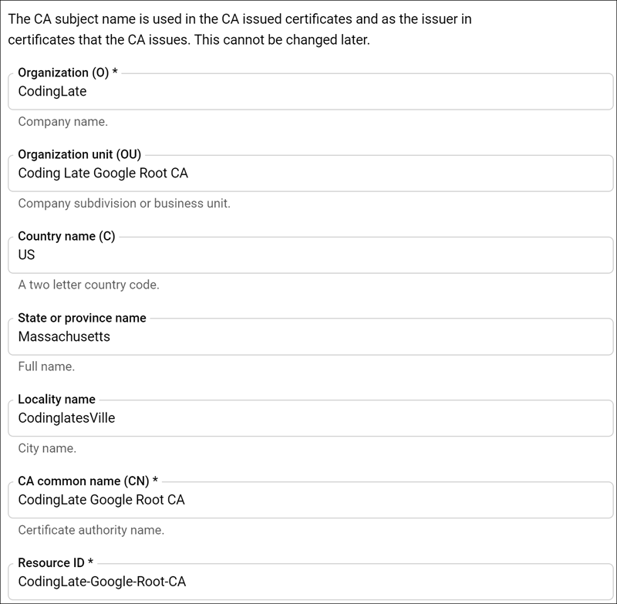Focus the Locality name input box
This screenshot has height=604, width=617.
point(311,418)
